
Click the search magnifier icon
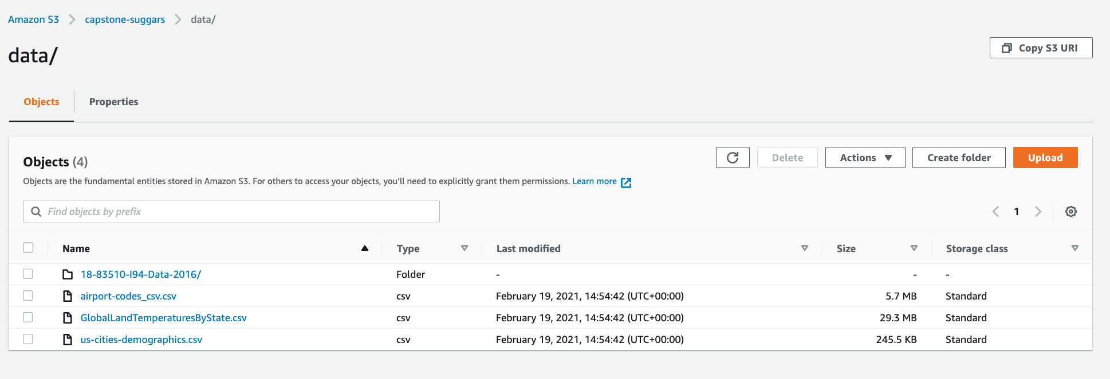coord(36,212)
